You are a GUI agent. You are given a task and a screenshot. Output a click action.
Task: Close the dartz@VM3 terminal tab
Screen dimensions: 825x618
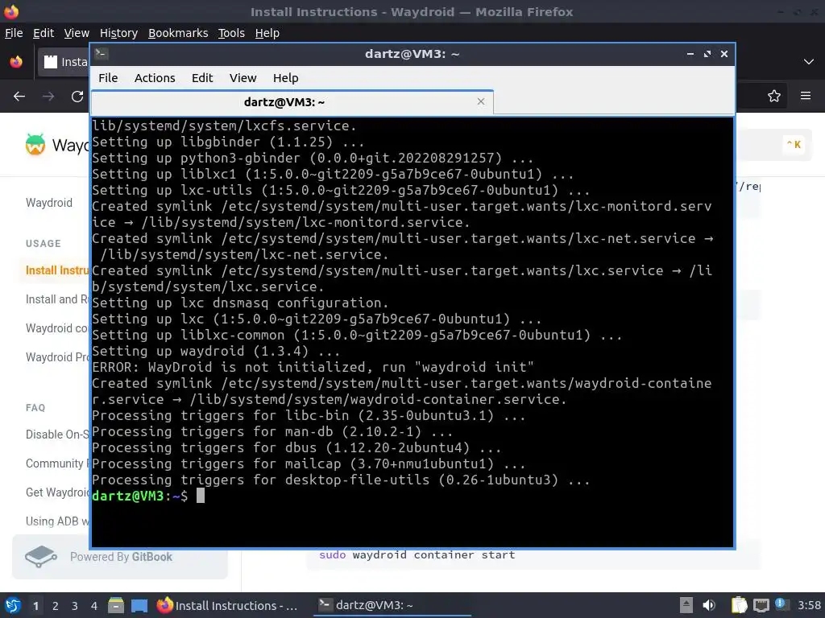(x=480, y=101)
